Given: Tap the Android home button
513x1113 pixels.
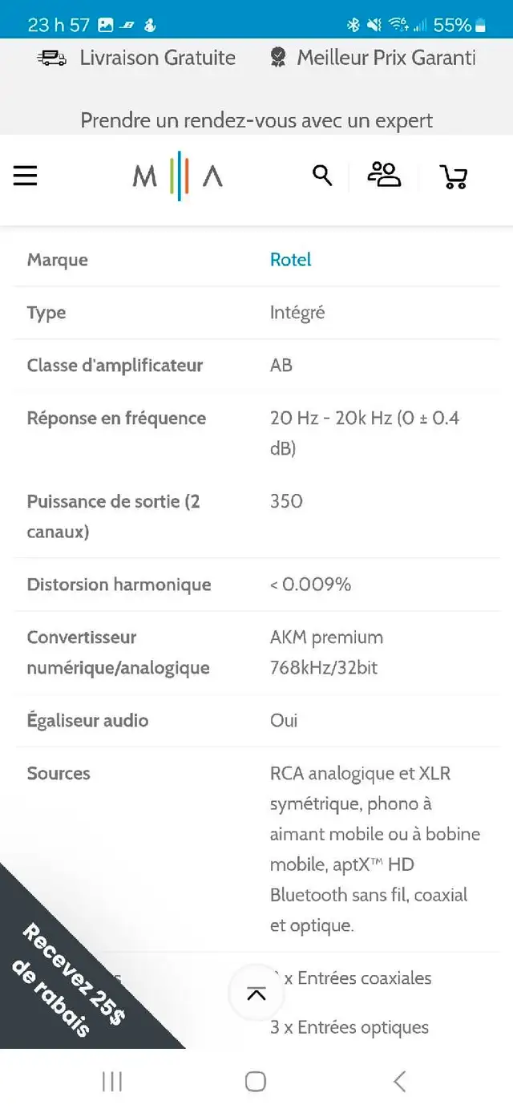Looking at the screenshot, I should pyautogui.click(x=256, y=1082).
